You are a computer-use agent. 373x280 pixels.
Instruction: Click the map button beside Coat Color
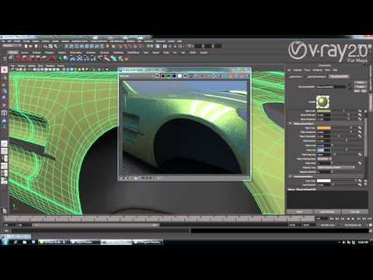(x=360, y=180)
